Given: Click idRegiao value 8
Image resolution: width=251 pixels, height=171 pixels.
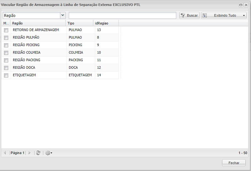Looking at the screenshot, I should point(107,37).
